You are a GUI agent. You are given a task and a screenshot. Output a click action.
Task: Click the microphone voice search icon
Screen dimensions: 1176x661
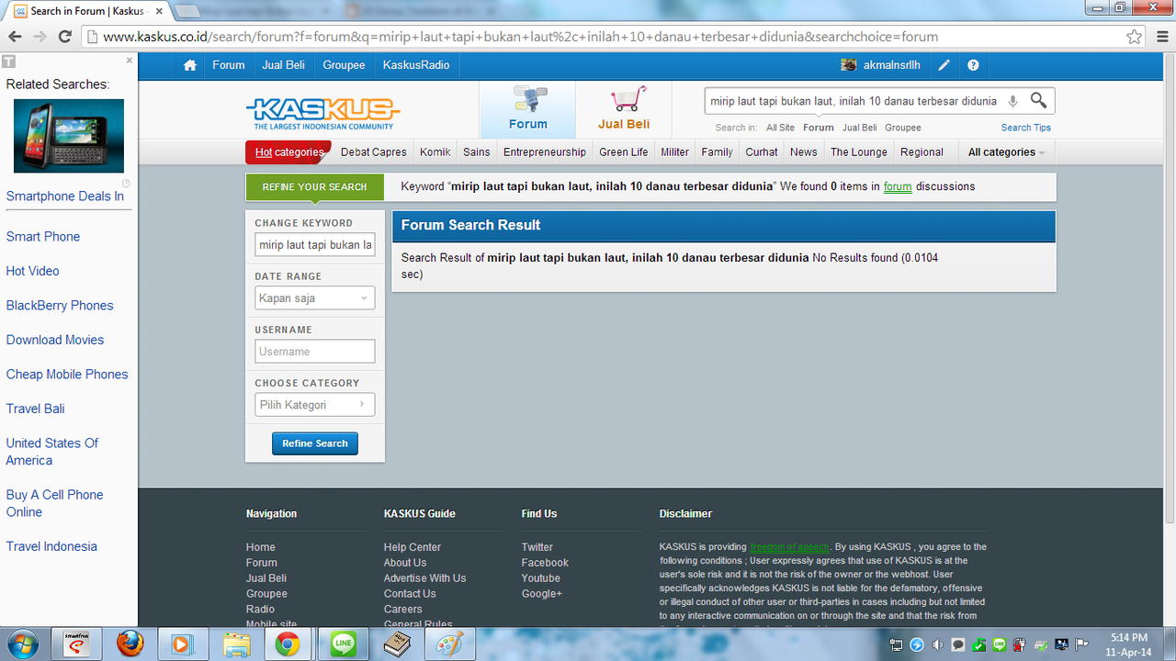[1012, 101]
